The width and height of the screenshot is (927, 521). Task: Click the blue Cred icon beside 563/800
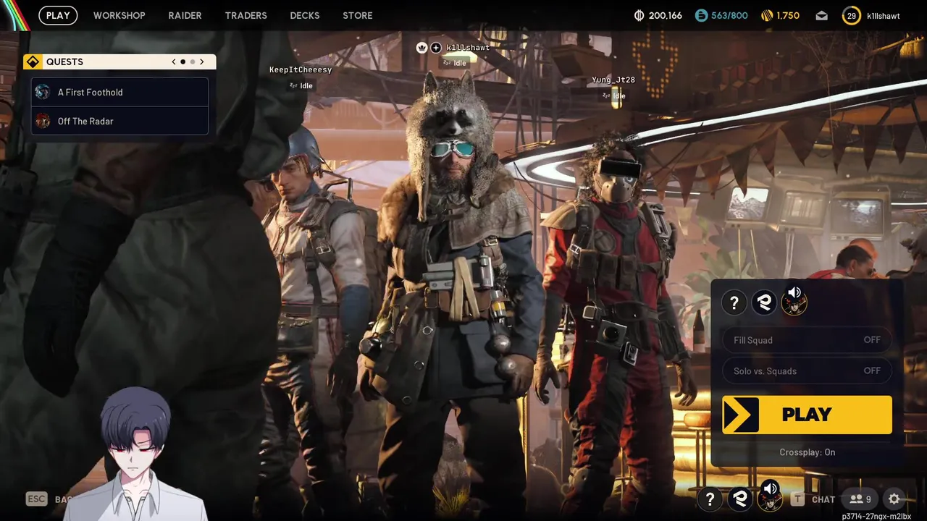tap(701, 15)
